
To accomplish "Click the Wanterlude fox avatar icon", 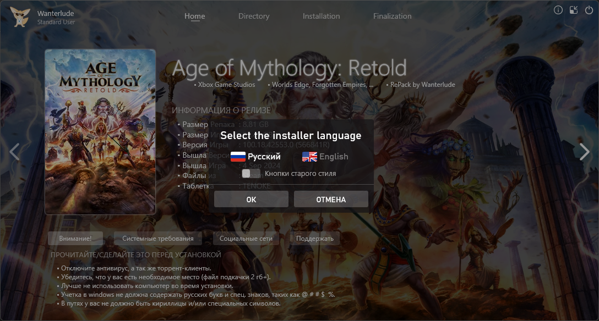I will tap(21, 16).
